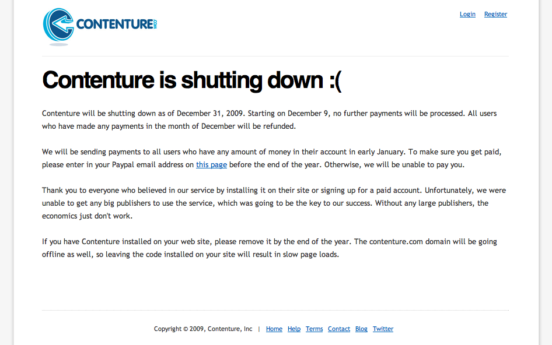This screenshot has height=345, width=552.
Task: Open the Register link
Action: [495, 14]
